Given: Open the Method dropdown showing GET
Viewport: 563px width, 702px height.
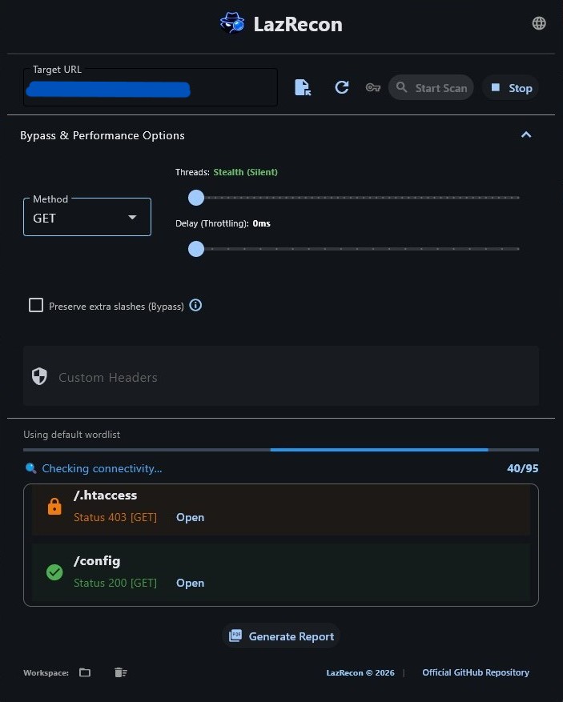Looking at the screenshot, I should pyautogui.click(x=86, y=217).
